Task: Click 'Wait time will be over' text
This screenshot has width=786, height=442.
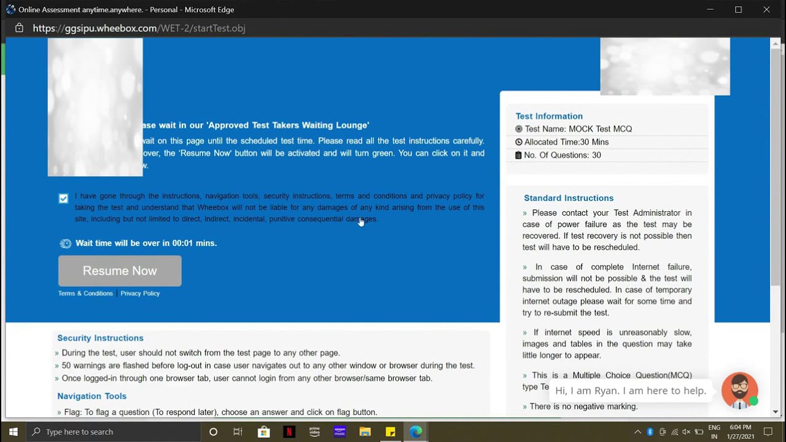Action: pyautogui.click(x=146, y=243)
